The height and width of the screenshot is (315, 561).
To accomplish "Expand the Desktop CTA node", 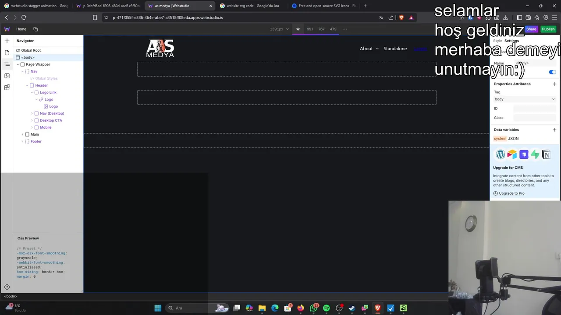I will 32,120.
